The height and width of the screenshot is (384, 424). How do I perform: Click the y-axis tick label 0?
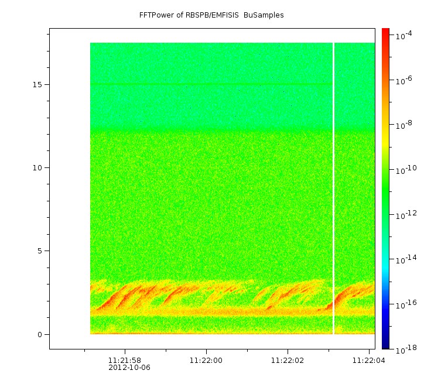pos(39,335)
